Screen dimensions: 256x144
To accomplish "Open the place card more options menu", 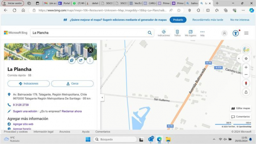I will [x=90, y=60].
